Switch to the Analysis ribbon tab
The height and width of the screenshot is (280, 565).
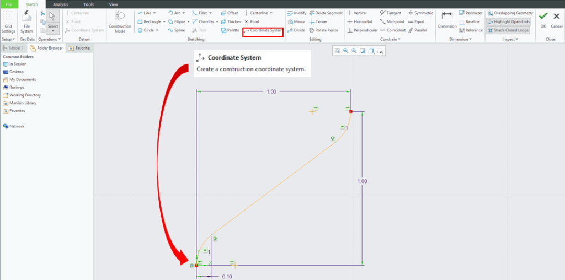coord(61,4)
